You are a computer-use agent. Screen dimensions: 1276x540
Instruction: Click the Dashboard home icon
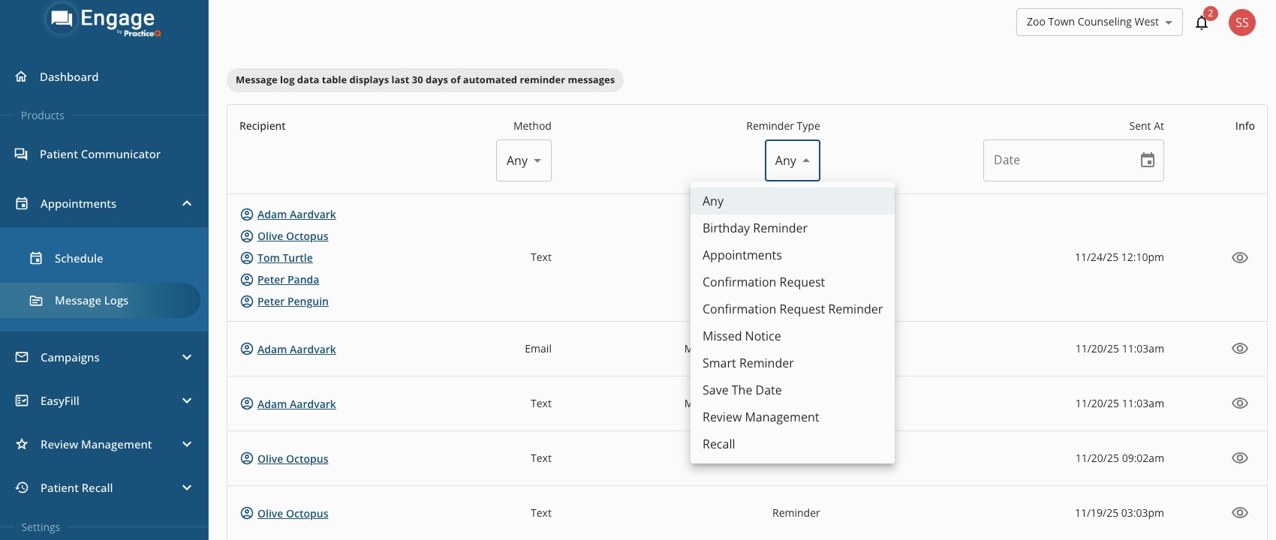22,76
